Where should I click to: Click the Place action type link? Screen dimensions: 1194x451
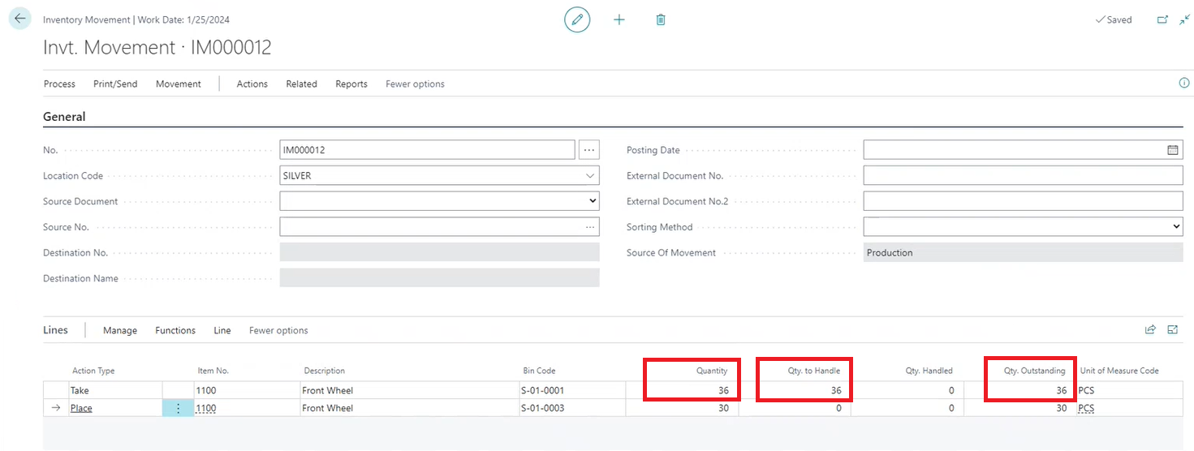click(81, 408)
